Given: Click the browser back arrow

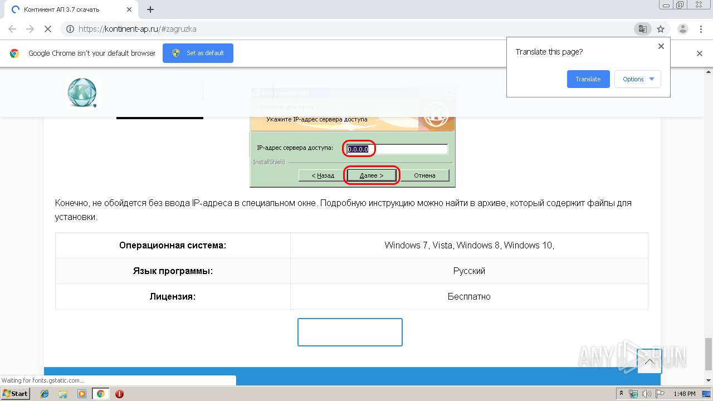Looking at the screenshot, I should click(x=12, y=29).
